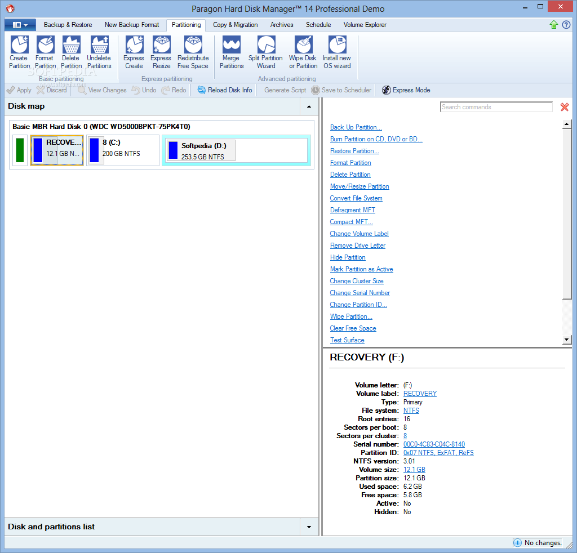Open the Archives tab
The width and height of the screenshot is (577, 553).
coord(282,25)
